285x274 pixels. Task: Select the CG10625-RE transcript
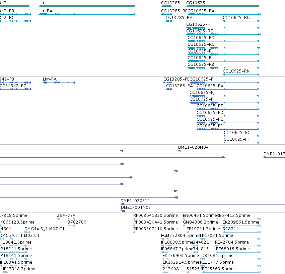(223, 34)
